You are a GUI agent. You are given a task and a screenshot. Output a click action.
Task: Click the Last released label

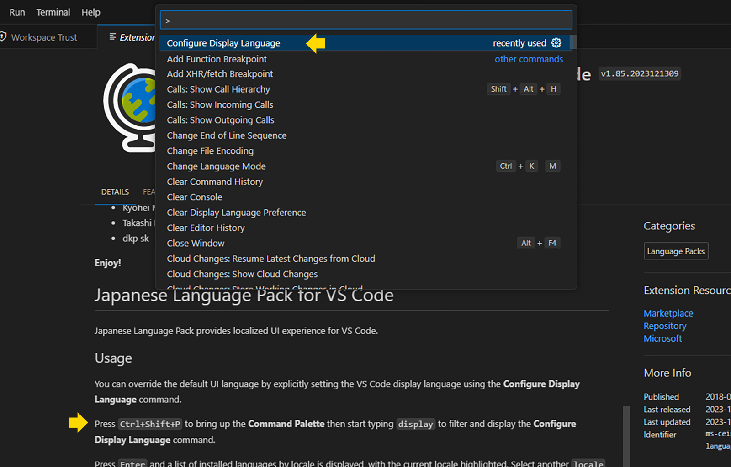pos(667,410)
